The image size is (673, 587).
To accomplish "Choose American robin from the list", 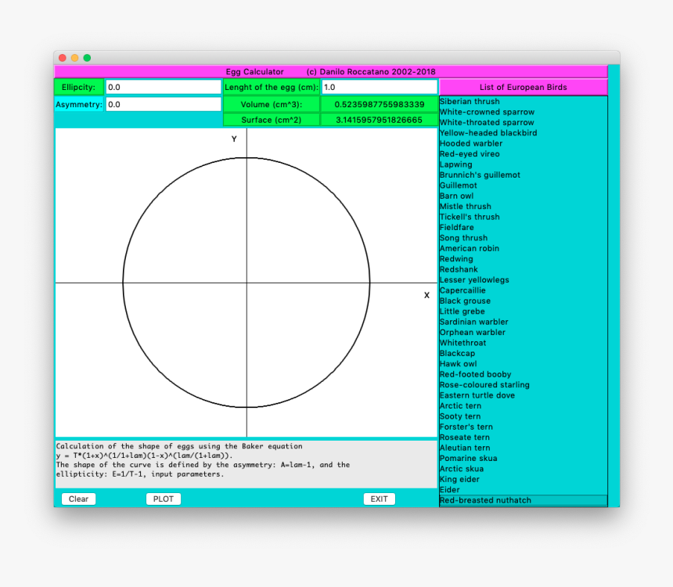I will tap(524, 248).
